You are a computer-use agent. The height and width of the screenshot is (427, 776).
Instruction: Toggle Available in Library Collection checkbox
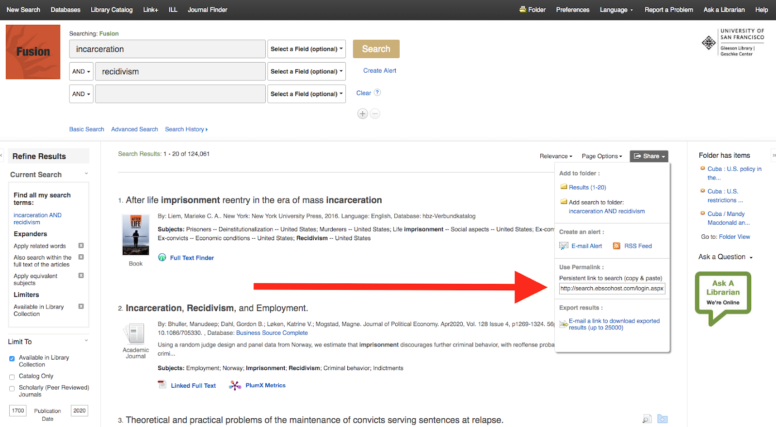[12, 359]
